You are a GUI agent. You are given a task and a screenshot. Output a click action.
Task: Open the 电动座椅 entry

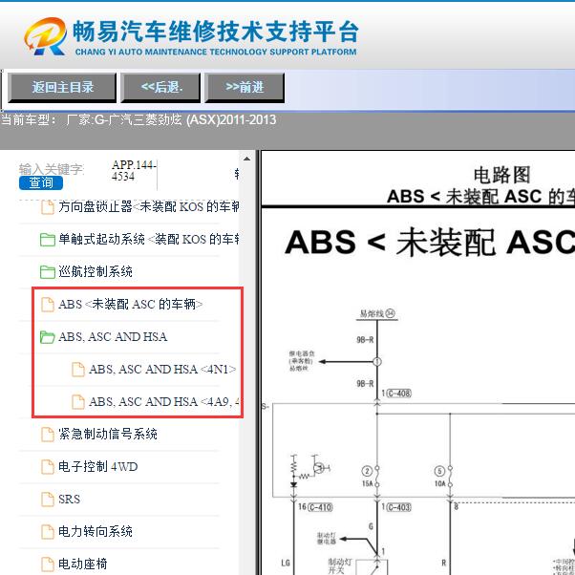coord(83,564)
